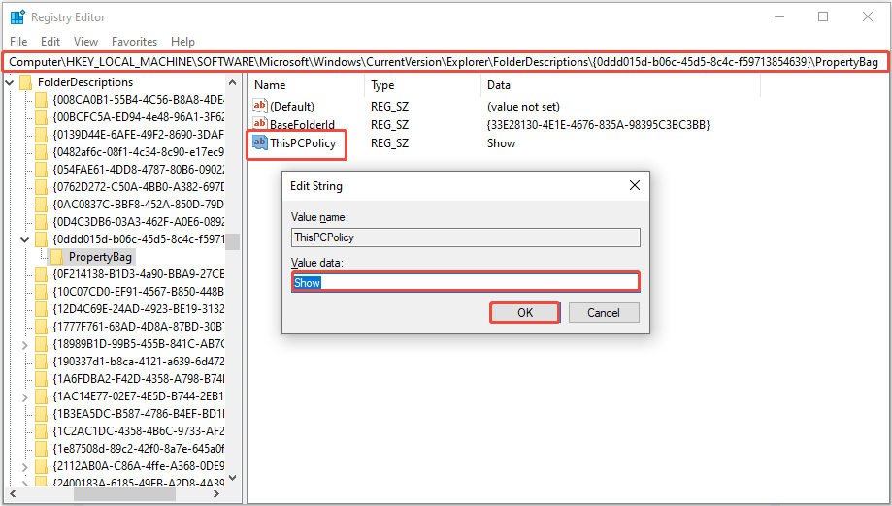Open the Help menu
Screen dimensions: 892x506
(x=182, y=42)
